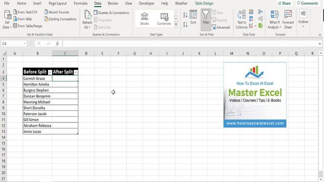The height and width of the screenshot is (182, 324).
Task: Open Queries & Connections pane
Action: [x=111, y=13]
